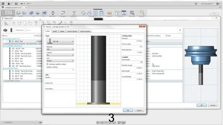Click the Search field in Select Tool
This screenshot has height=125, width=223.
click(33, 30)
